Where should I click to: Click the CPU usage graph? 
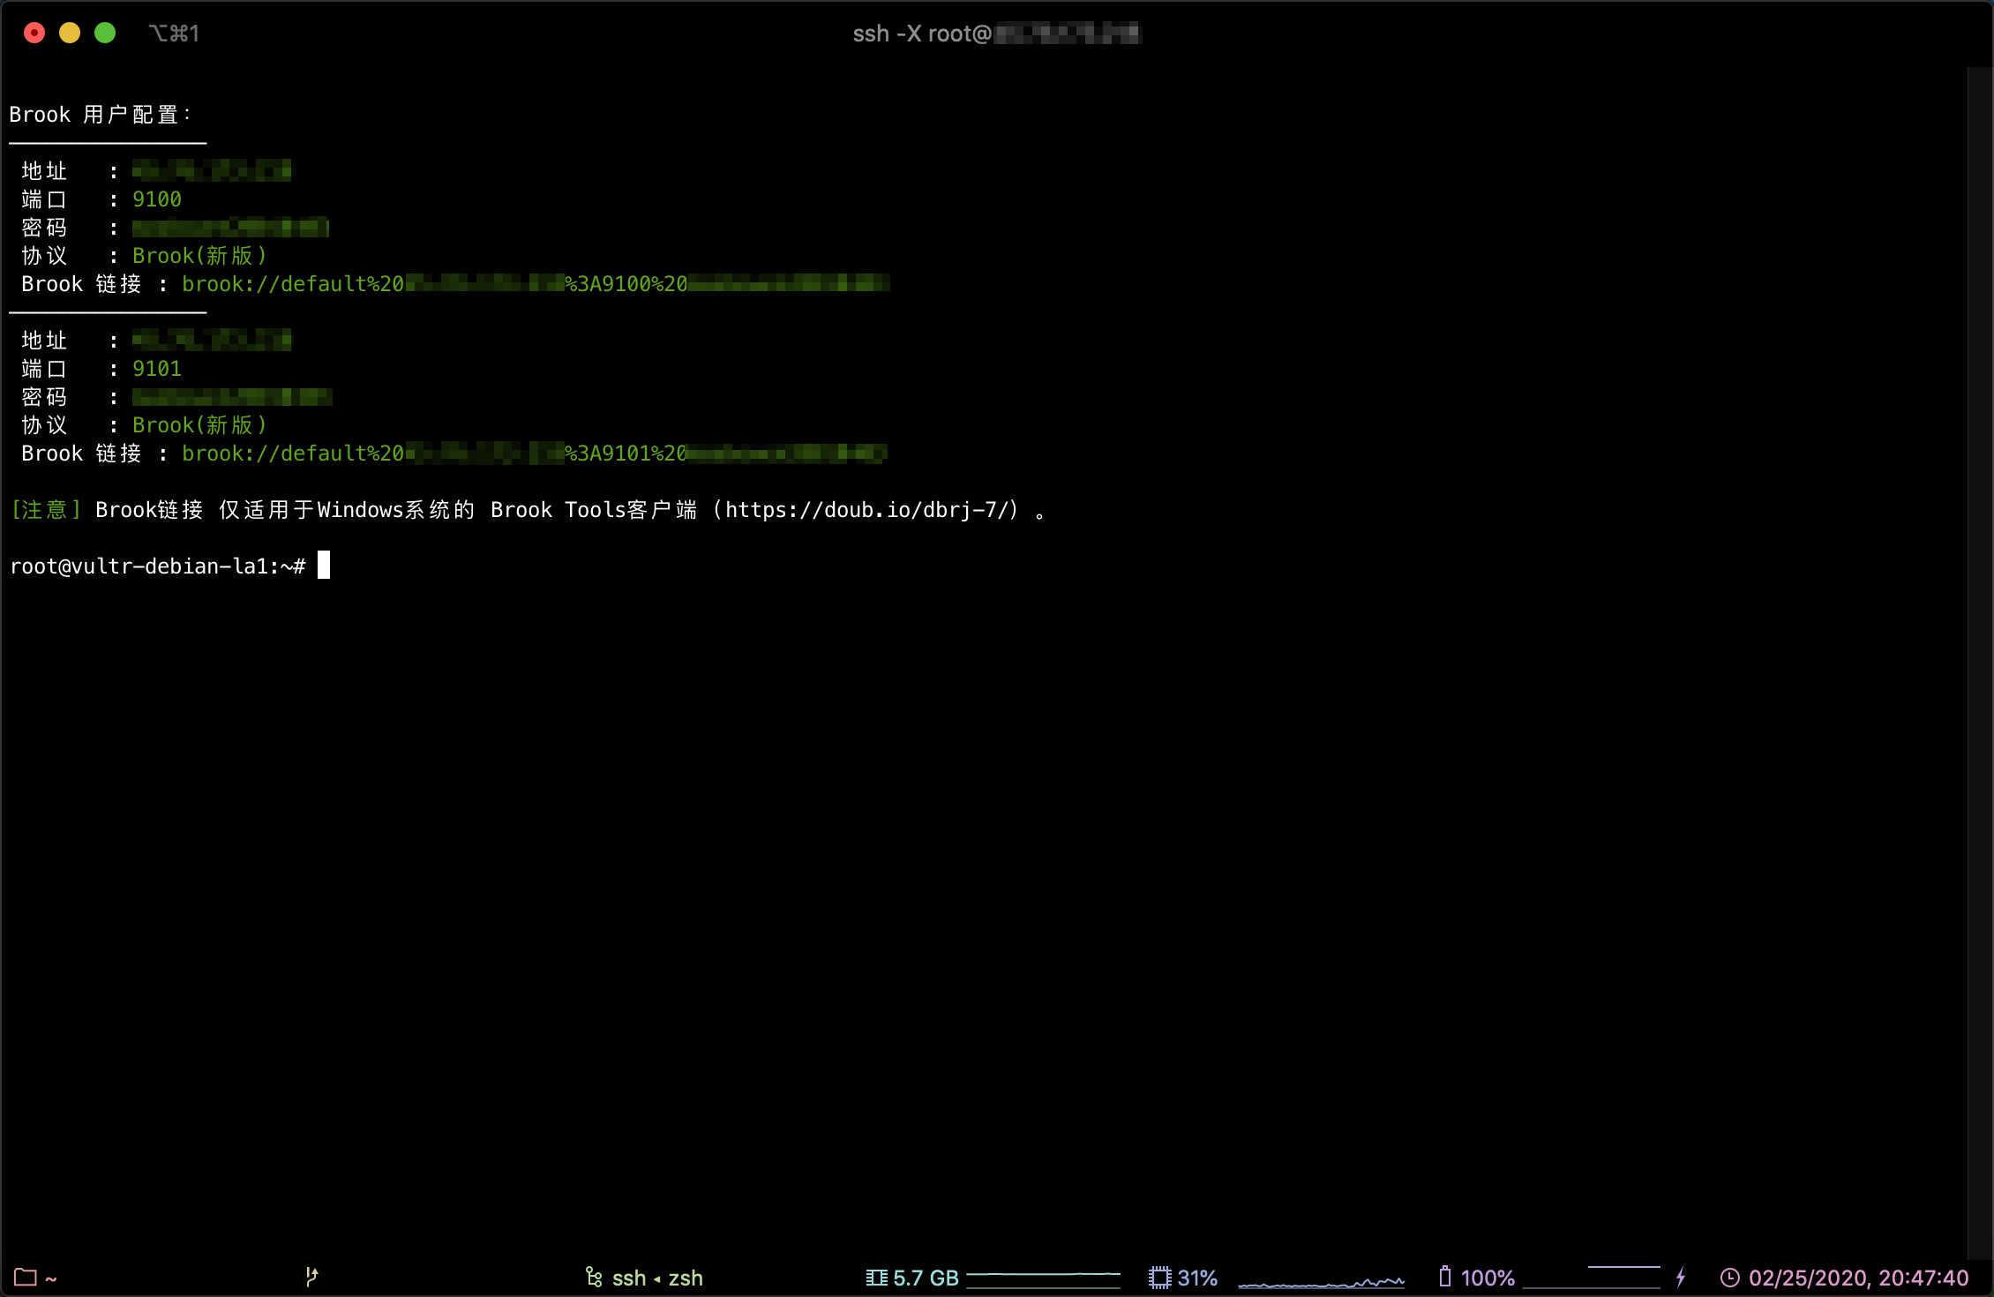[1321, 1278]
